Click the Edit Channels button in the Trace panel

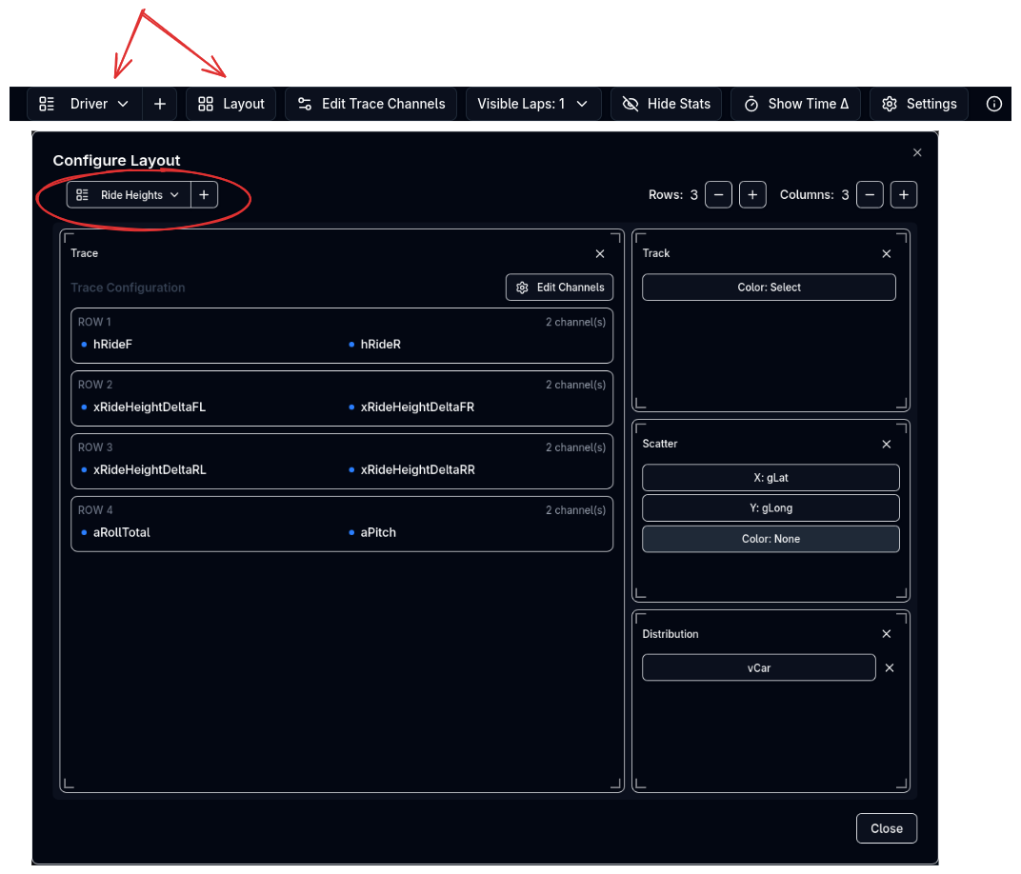click(x=560, y=288)
